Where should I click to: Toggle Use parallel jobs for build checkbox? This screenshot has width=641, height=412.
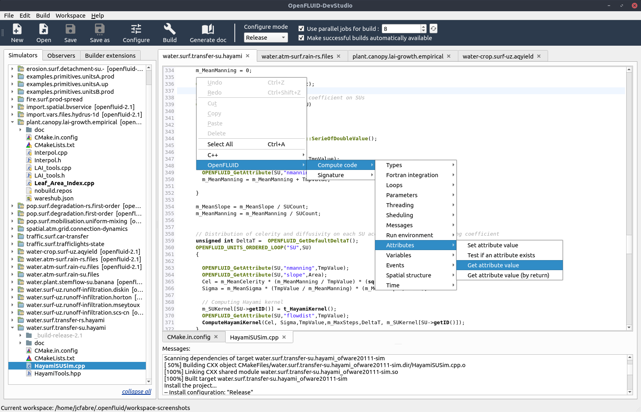tap(301, 28)
